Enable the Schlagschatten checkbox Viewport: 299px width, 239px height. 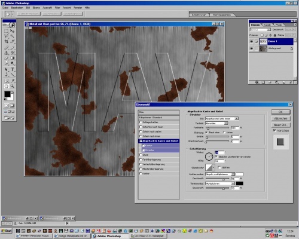tap(141, 122)
